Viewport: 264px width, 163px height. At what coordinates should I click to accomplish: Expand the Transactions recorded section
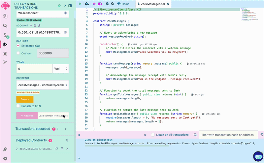point(65,129)
